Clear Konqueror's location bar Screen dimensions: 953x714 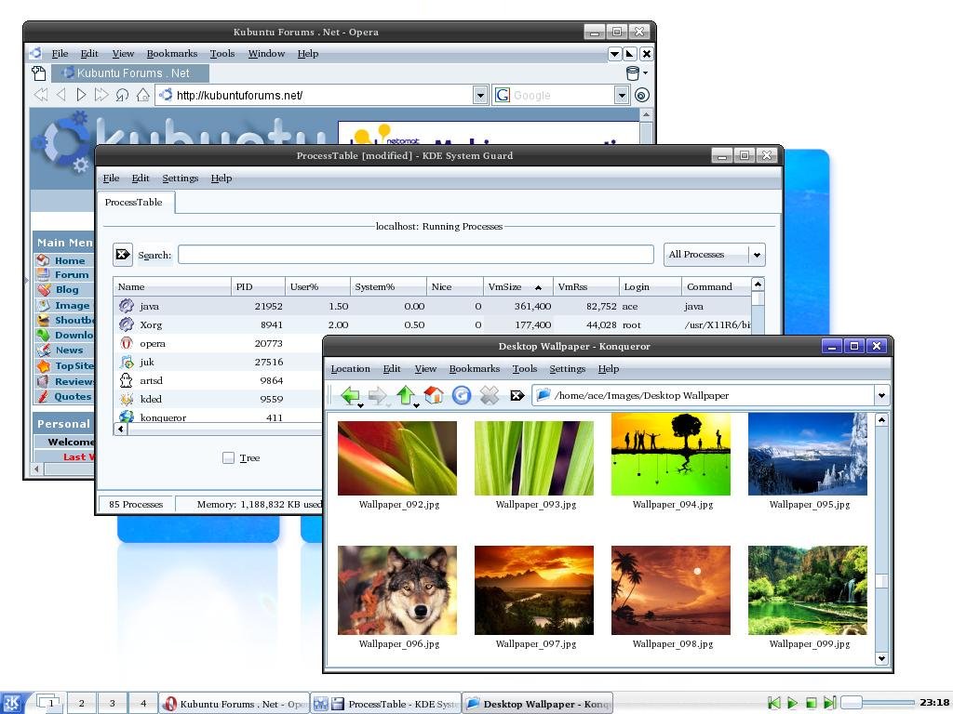pyautogui.click(x=517, y=396)
